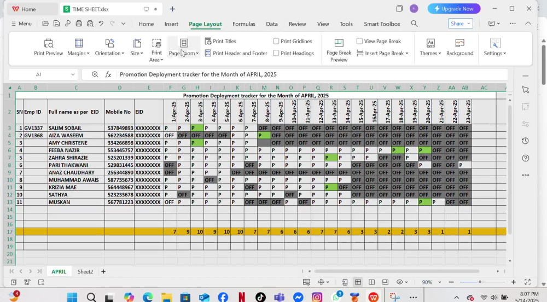Open Microsoft Edge from the taskbar
The image size is (547, 302).
click(x=148, y=297)
